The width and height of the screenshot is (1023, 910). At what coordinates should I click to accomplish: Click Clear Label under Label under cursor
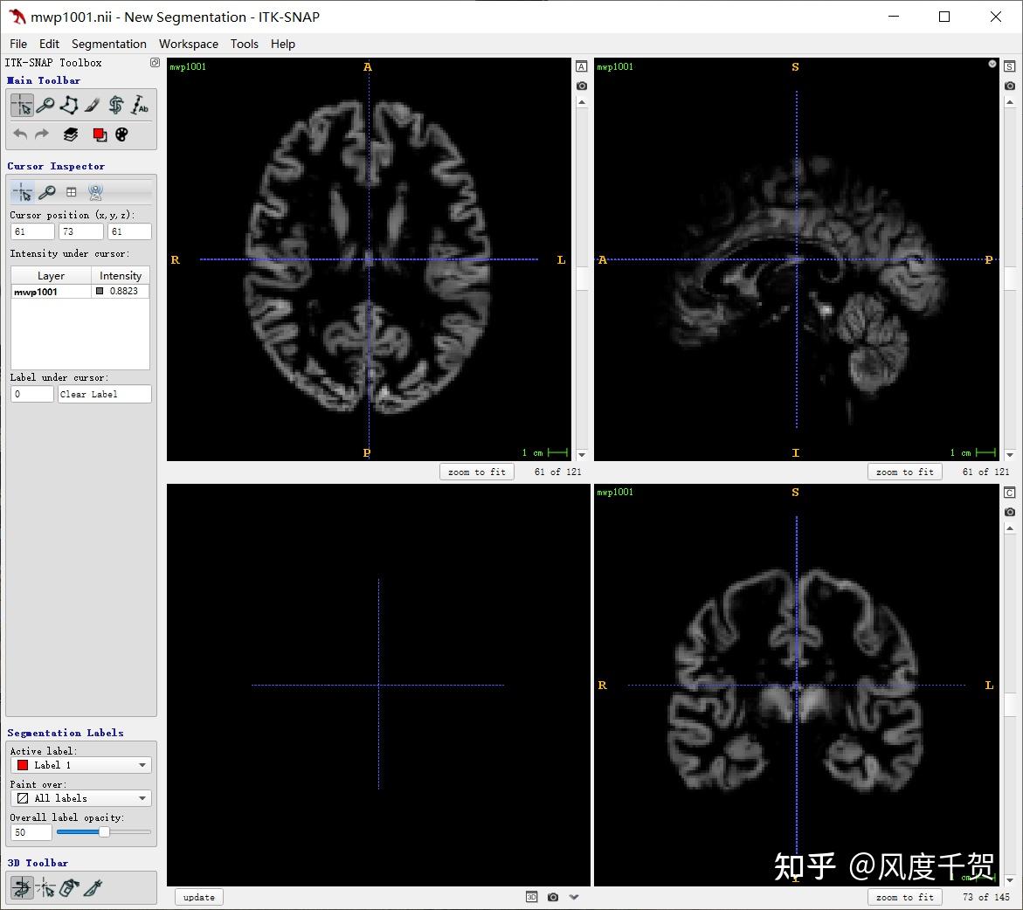(104, 394)
